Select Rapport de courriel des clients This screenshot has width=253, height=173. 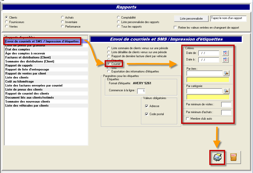(46, 94)
